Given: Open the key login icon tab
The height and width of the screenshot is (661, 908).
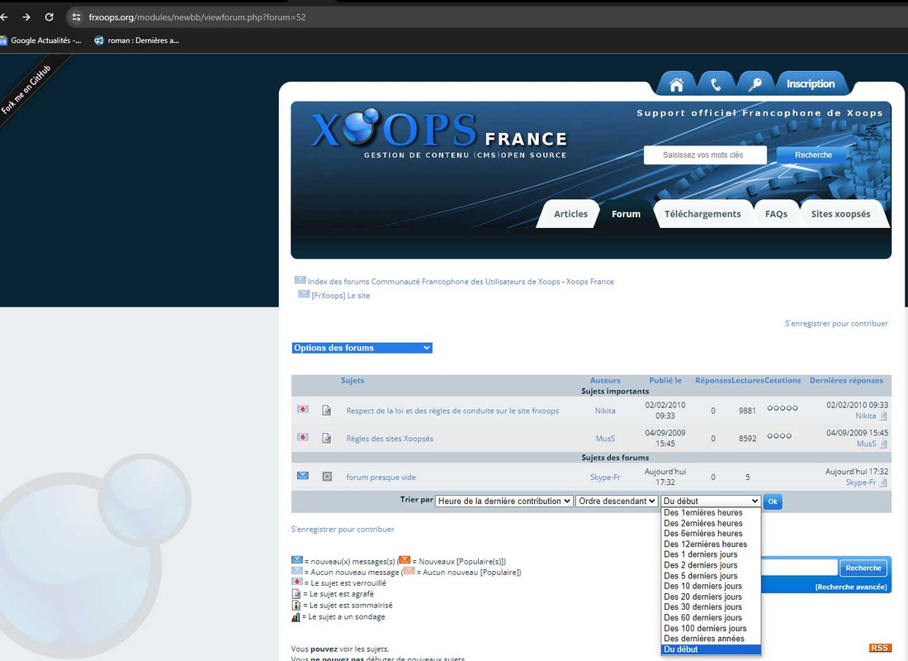Looking at the screenshot, I should pos(754,84).
